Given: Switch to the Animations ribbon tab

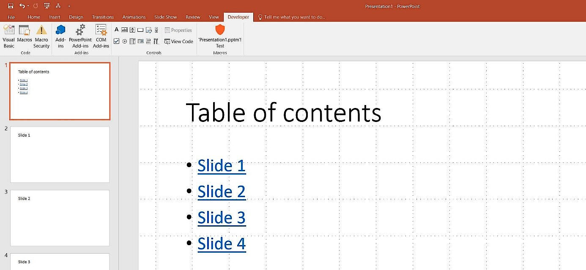Looking at the screenshot, I should [134, 17].
